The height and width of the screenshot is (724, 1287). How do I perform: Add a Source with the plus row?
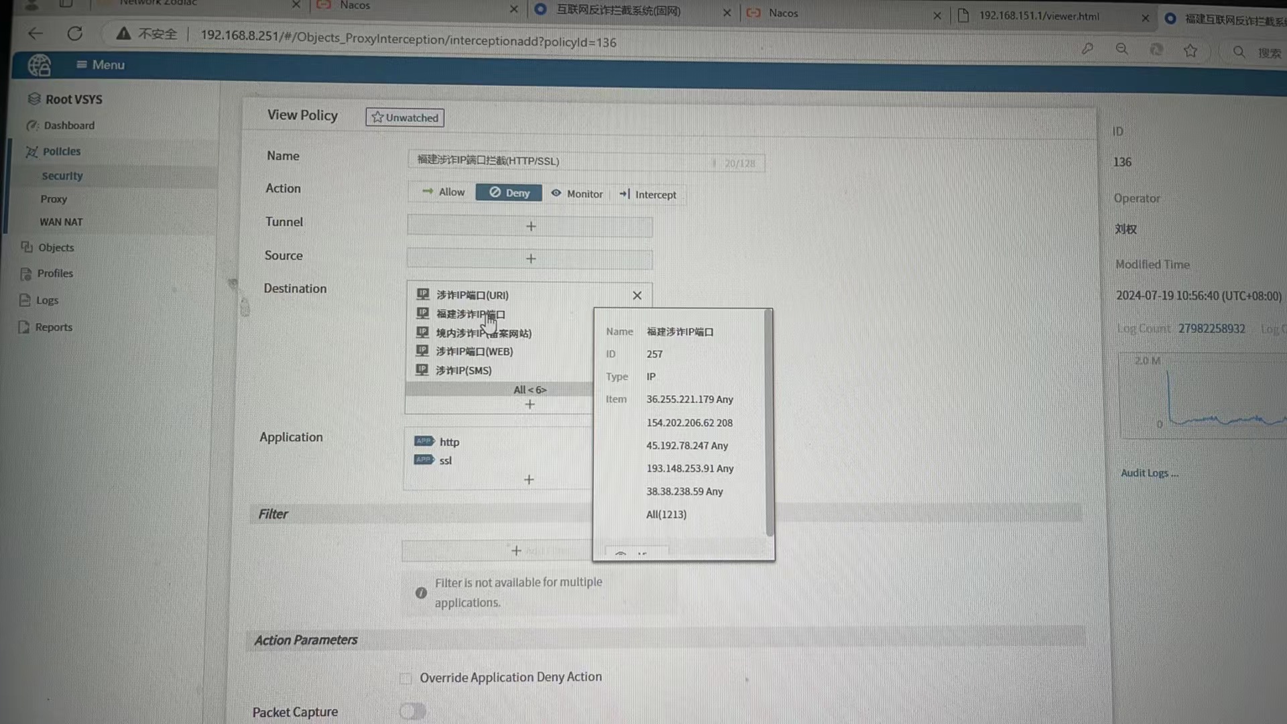point(530,259)
